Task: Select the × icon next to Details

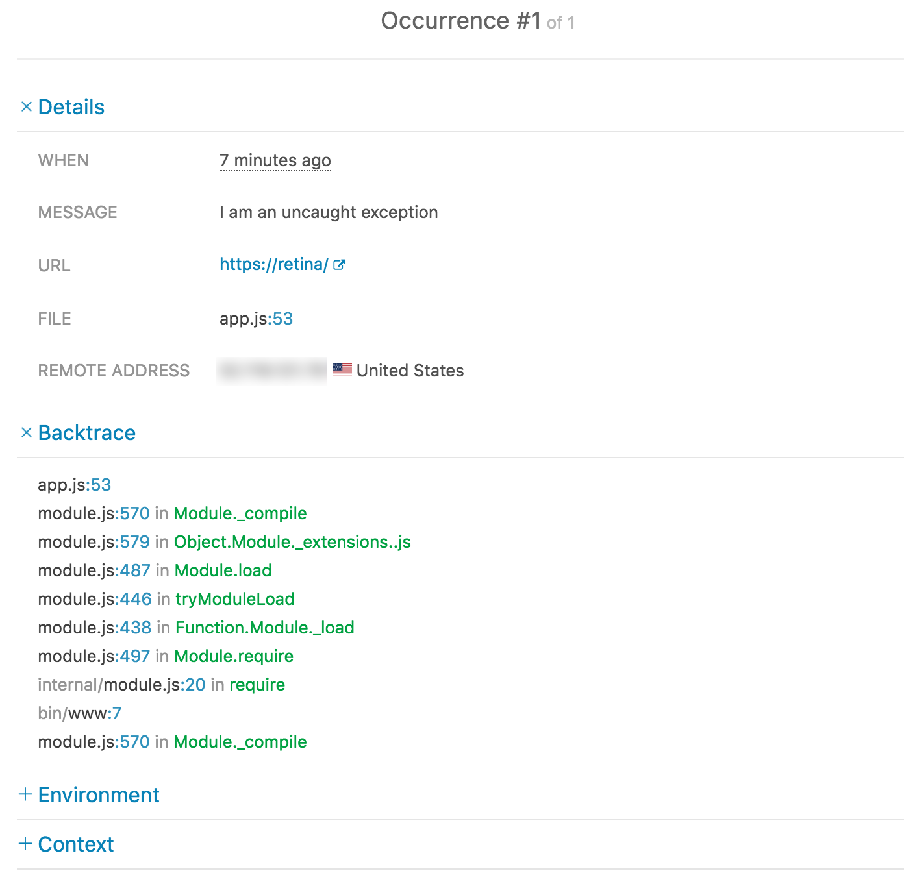Action: pos(27,106)
